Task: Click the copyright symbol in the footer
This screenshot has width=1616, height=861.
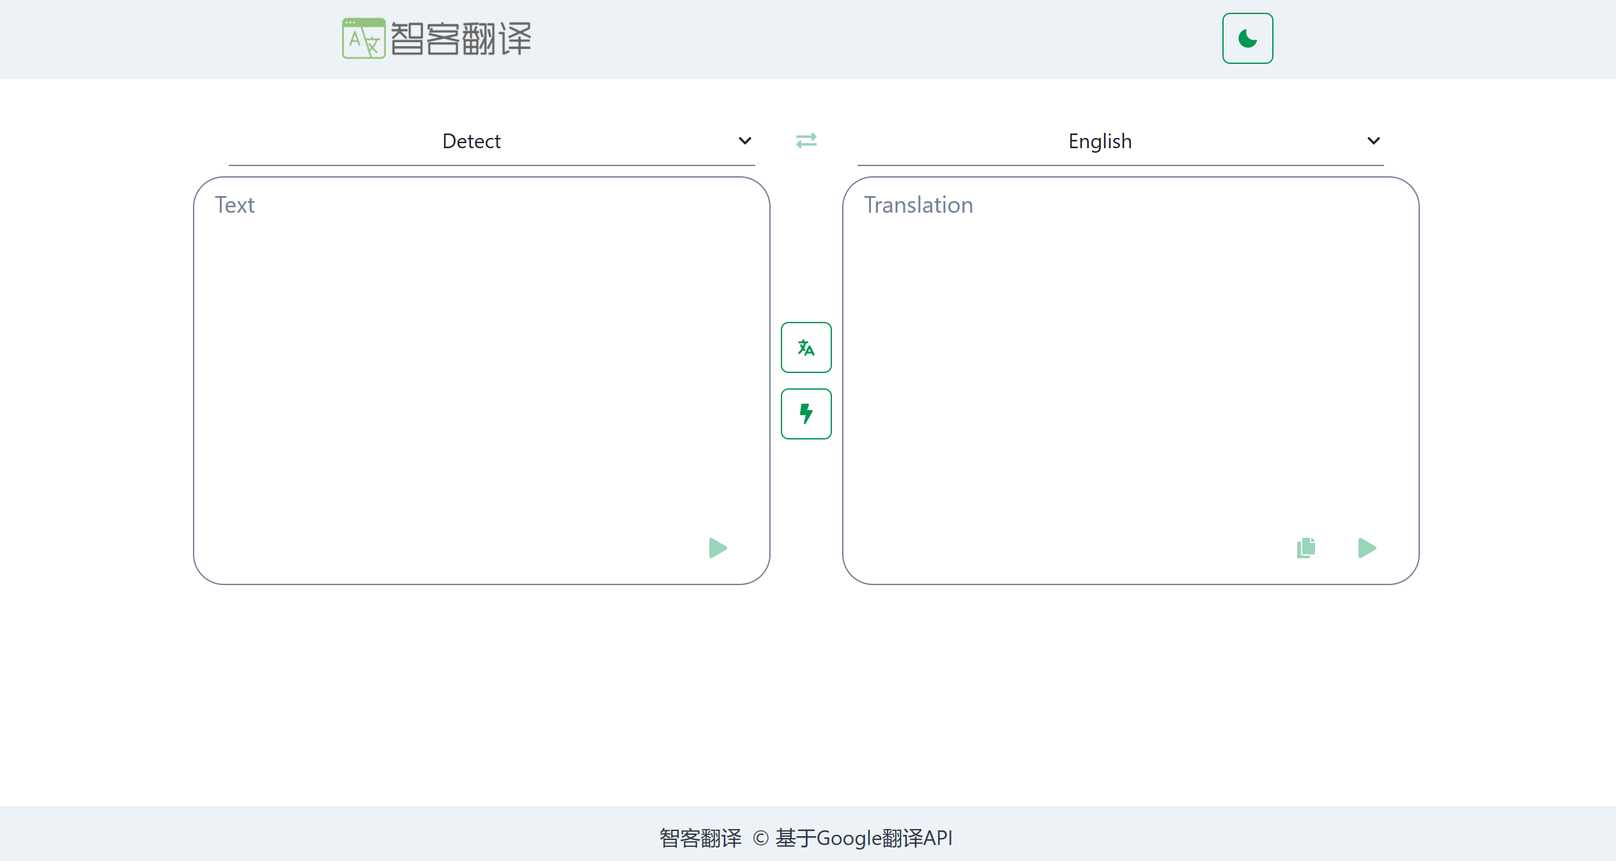Action: (x=760, y=838)
